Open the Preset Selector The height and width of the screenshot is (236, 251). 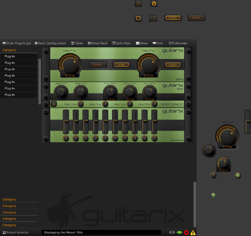[x=16, y=233]
